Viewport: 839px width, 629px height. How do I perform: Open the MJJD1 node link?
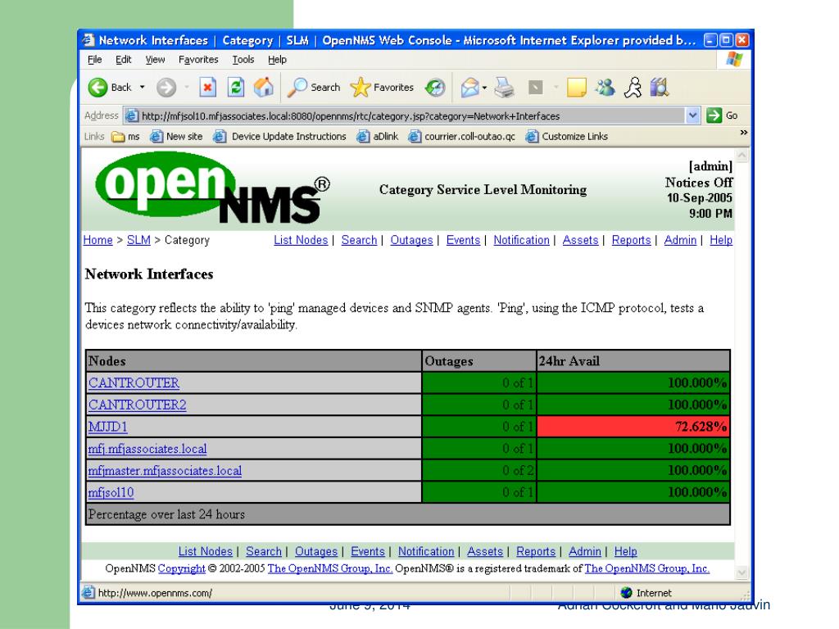tap(108, 427)
